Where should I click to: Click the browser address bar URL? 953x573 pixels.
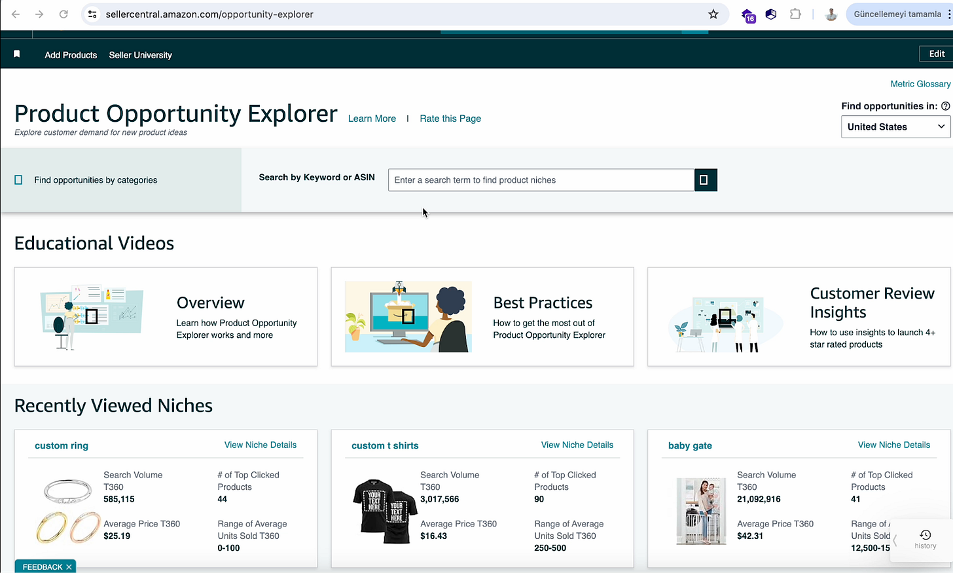click(209, 14)
